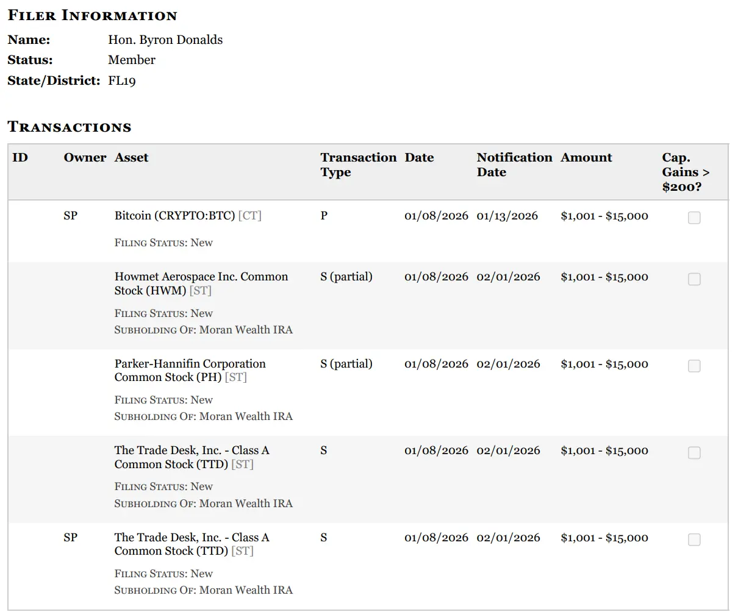Click the FL19 state/district value

122,80
